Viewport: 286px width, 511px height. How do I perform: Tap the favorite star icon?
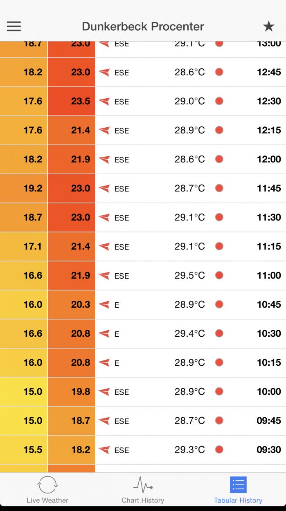(x=268, y=26)
